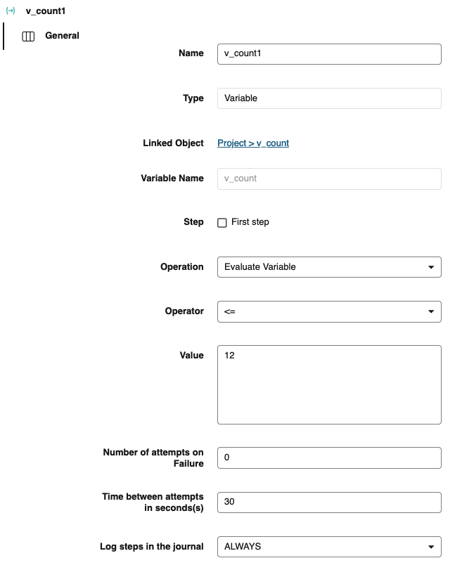The image size is (462, 577).
Task: Focus the Name field containing v_count1
Action: coord(329,54)
